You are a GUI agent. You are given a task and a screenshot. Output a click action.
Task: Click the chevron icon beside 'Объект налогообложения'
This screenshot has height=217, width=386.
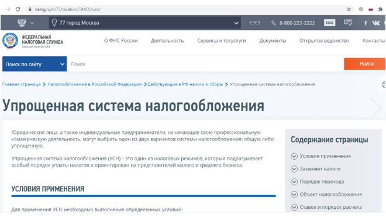click(294, 195)
